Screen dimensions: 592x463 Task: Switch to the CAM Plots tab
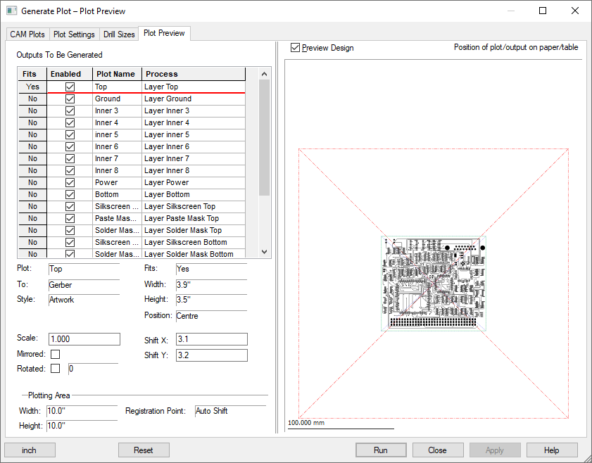(x=27, y=34)
